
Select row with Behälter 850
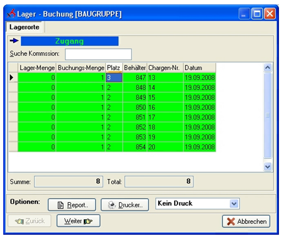click(x=135, y=107)
